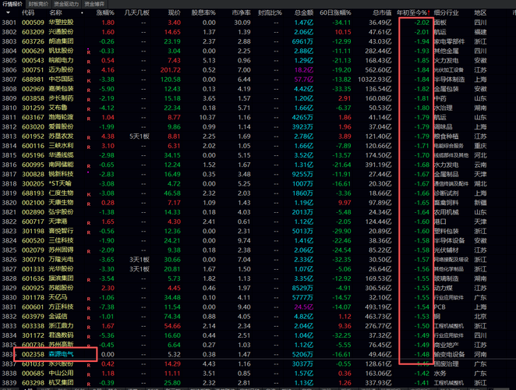Sort by the 现价 column header

[x=174, y=12]
